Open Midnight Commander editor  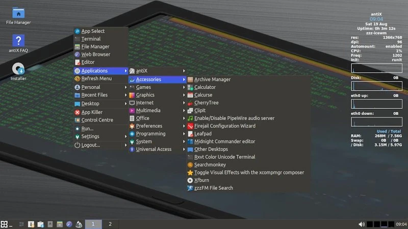(x=248, y=141)
